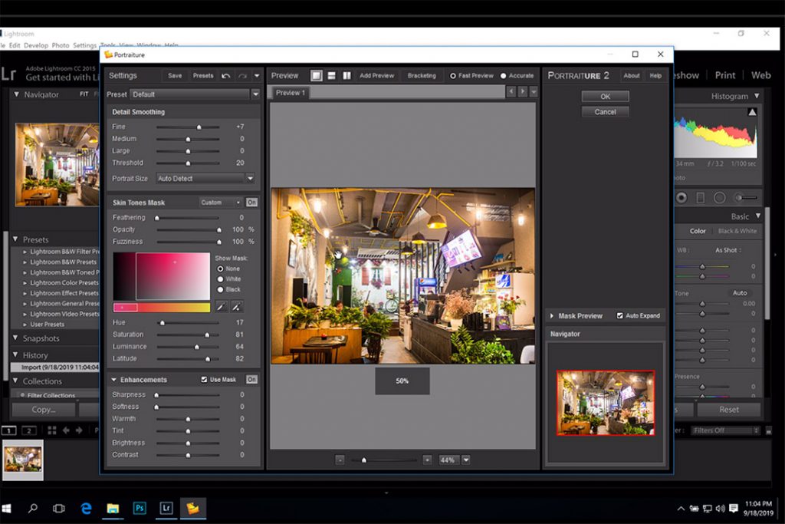This screenshot has height=524, width=785.
Task: Switch to horizontal split preview layout
Action: (x=332, y=76)
